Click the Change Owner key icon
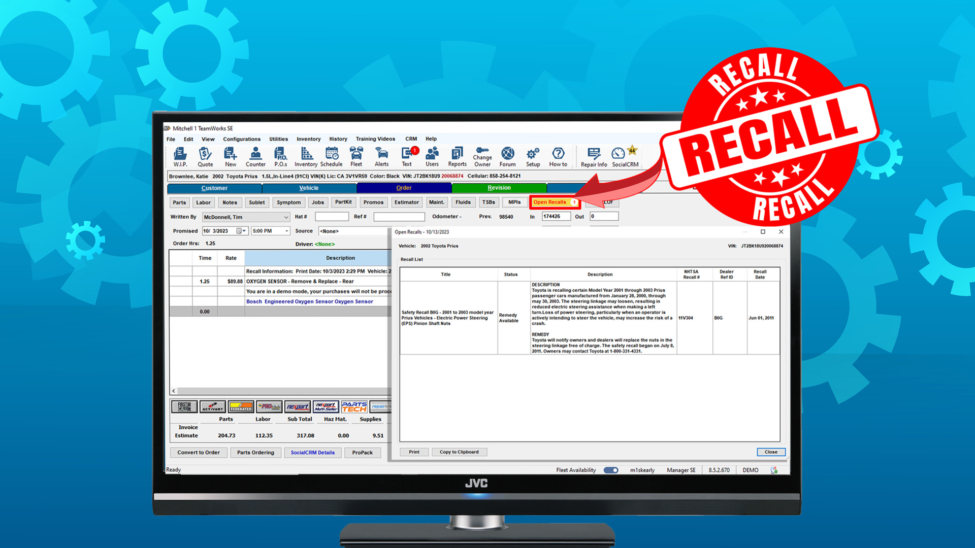The image size is (975, 548). click(482, 157)
